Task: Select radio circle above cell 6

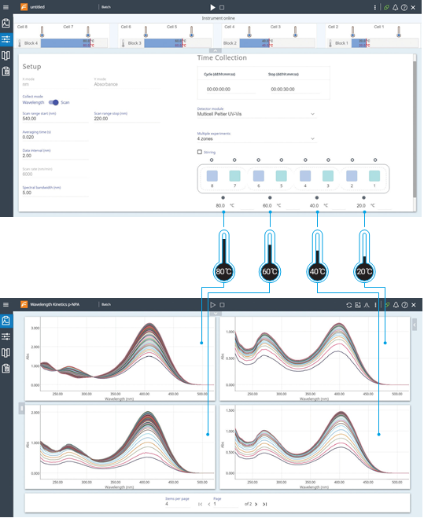Action: (259, 160)
